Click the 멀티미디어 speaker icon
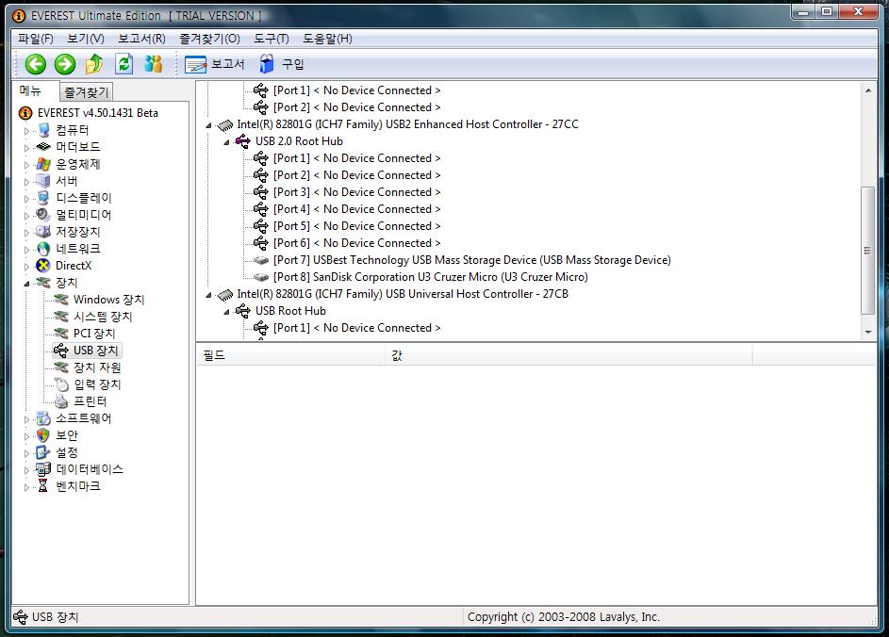Viewport: 889px width, 637px height. tap(43, 214)
